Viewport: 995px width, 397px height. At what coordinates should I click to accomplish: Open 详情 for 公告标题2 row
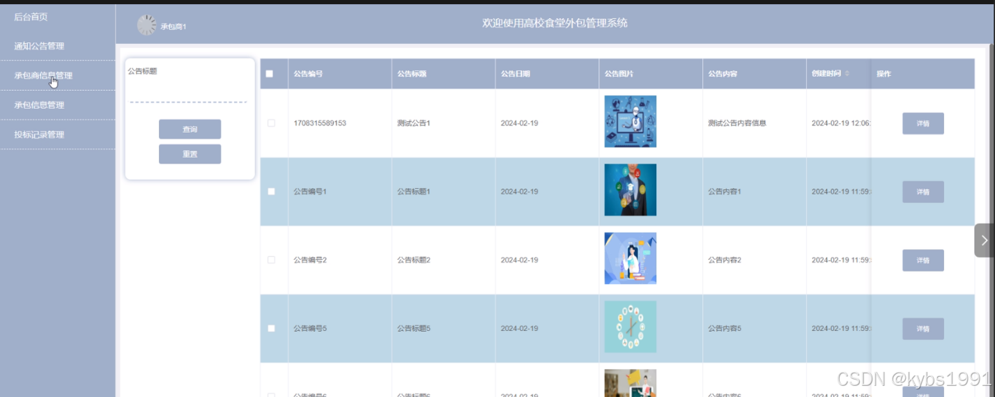923,260
